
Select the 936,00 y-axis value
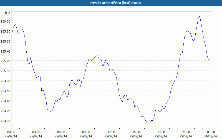pyautogui.click(x=5, y=21)
